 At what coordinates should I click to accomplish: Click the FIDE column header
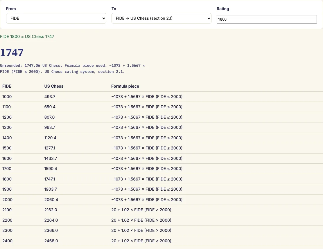tap(7, 86)
